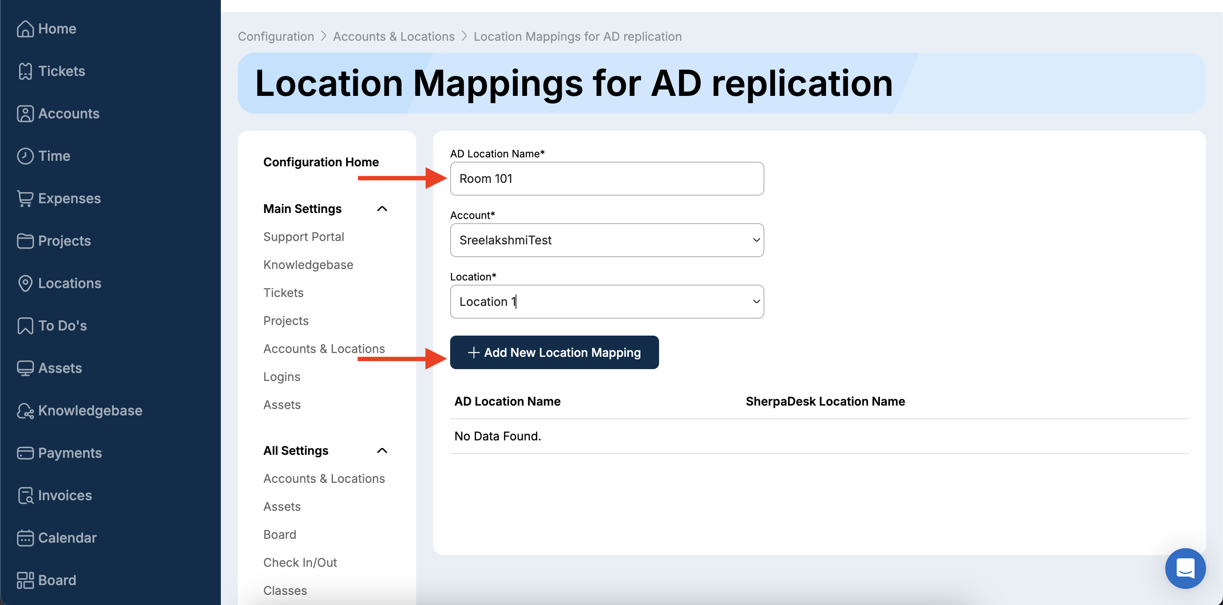
Task: Click the Invoices document icon
Action: [x=25, y=496]
